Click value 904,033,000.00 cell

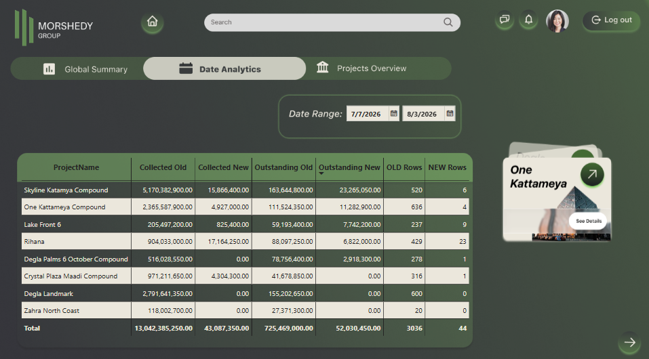(170, 242)
